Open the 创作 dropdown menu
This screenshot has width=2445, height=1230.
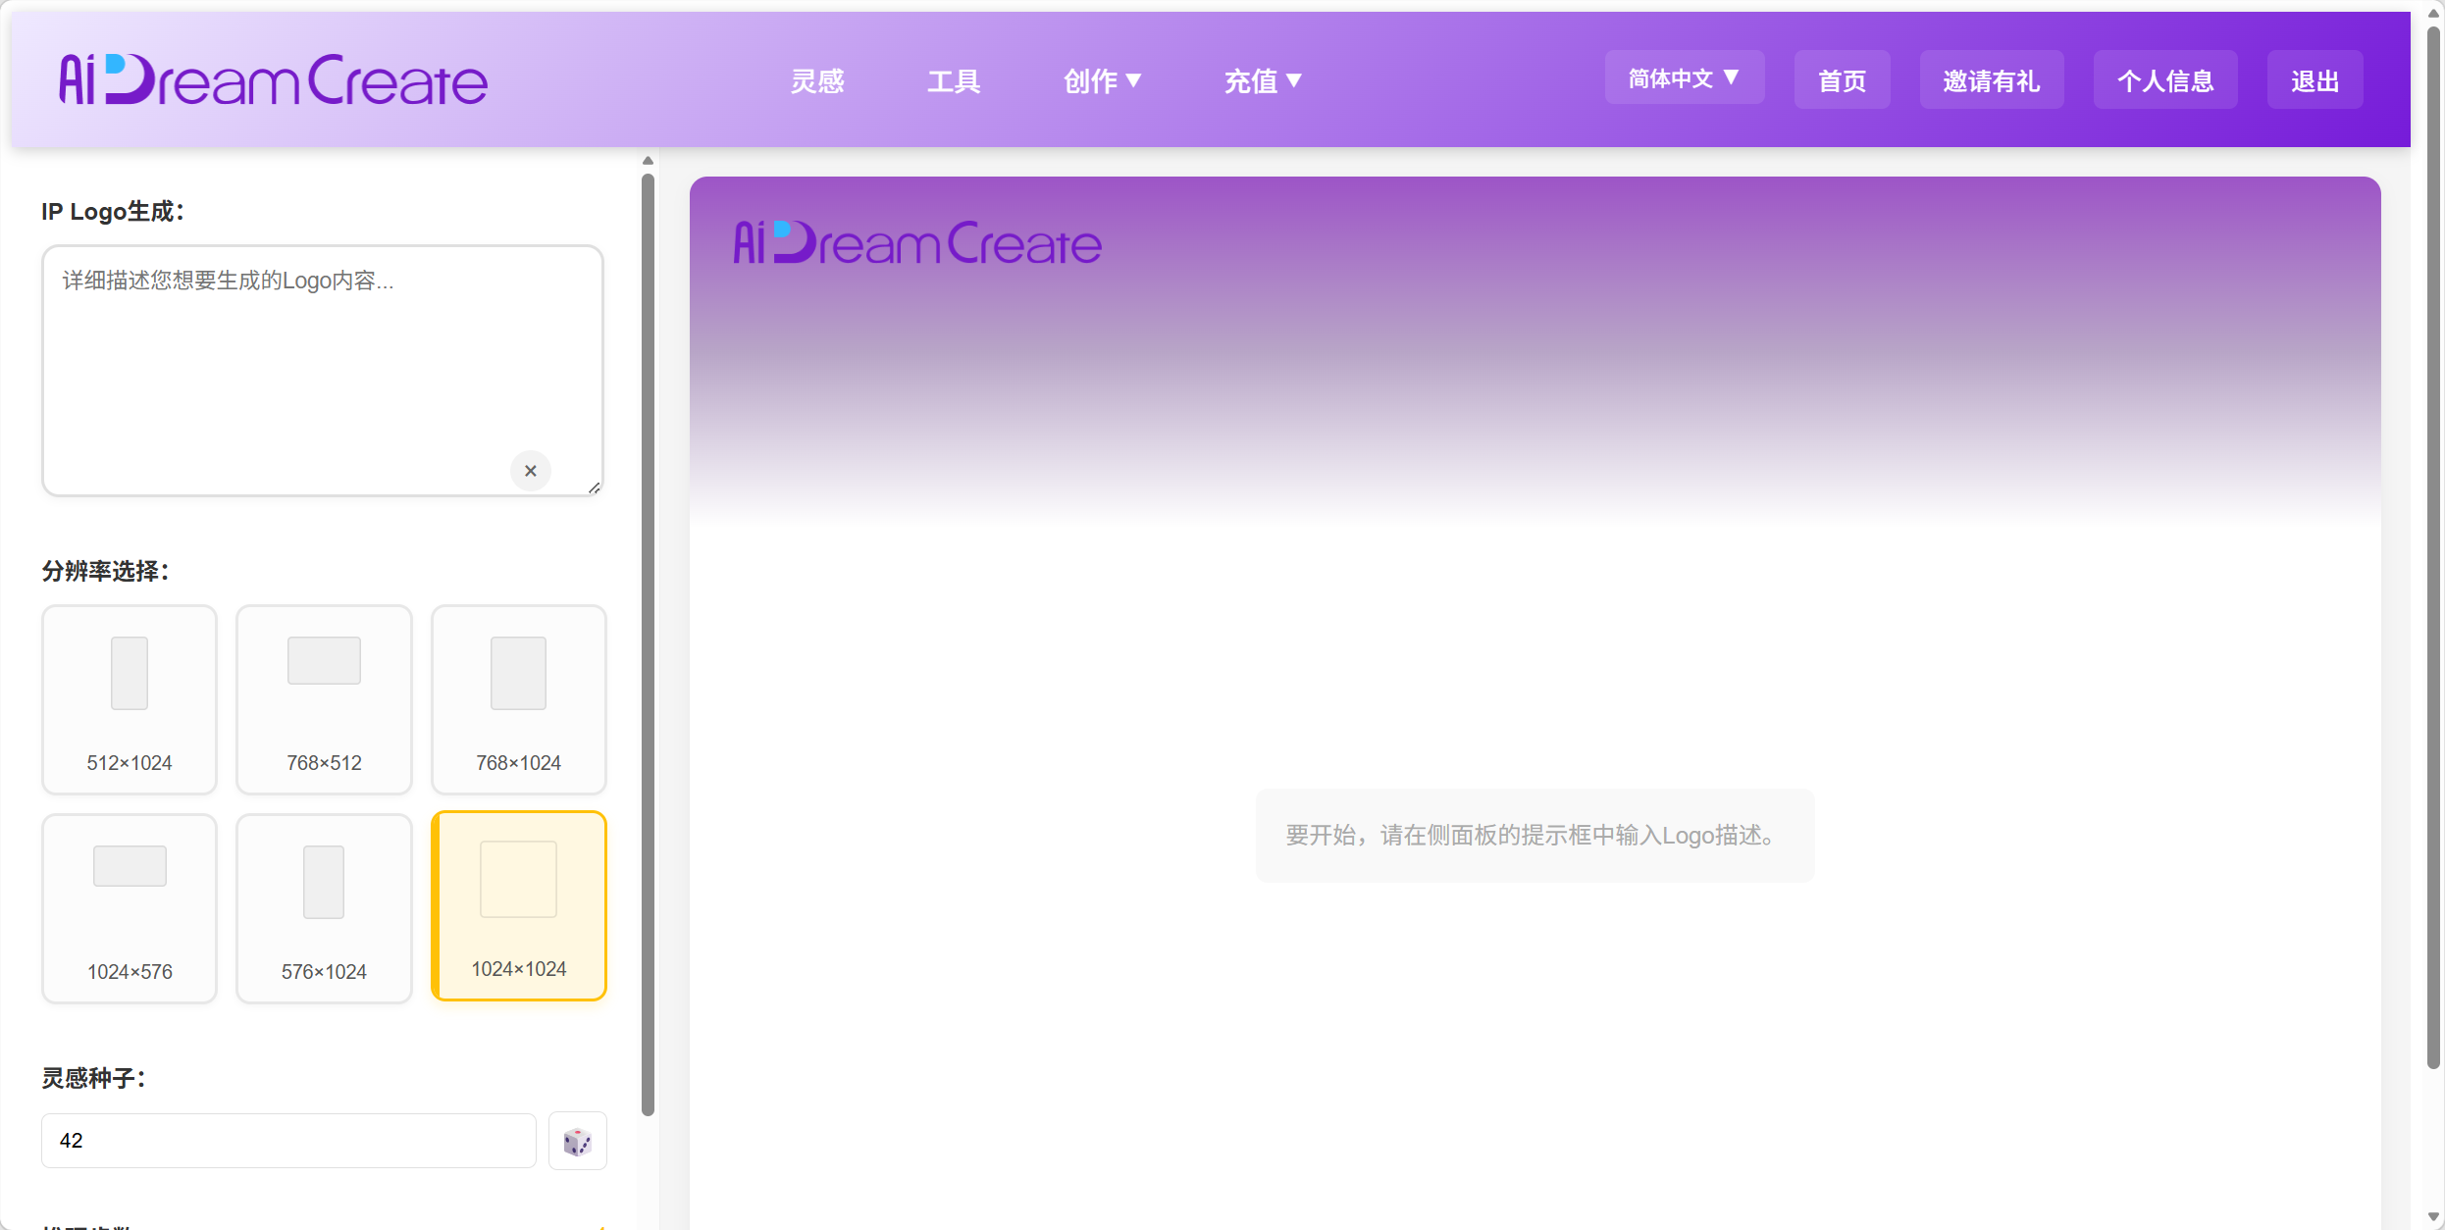[x=1102, y=80]
